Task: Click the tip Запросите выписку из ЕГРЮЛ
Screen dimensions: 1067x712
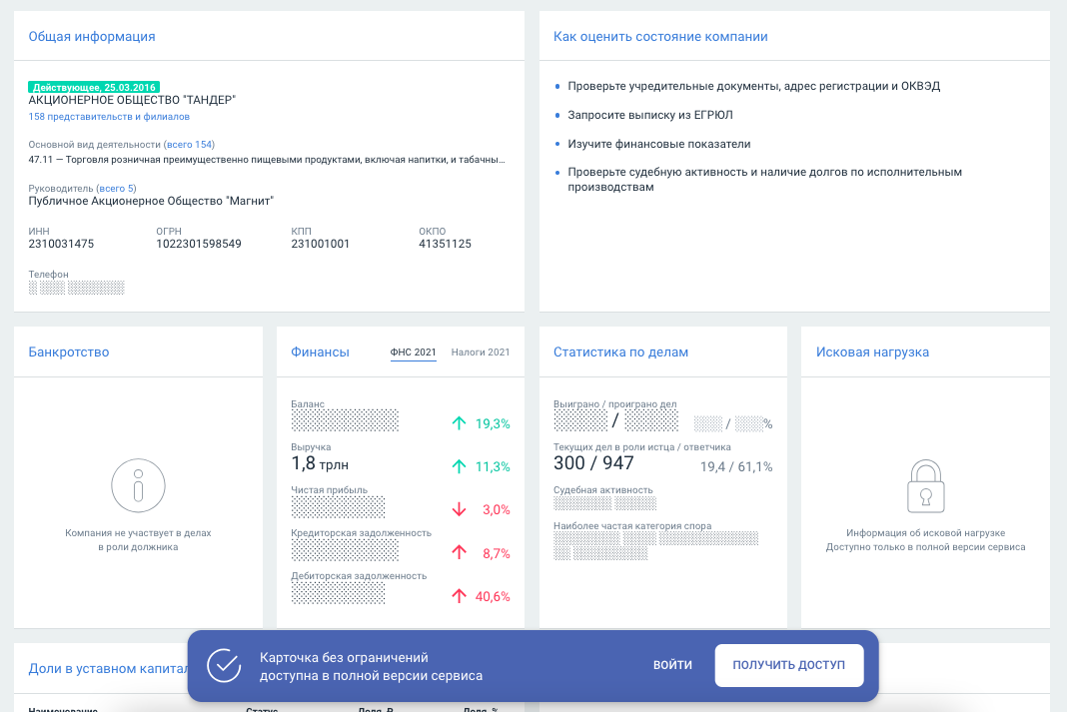Action: pyautogui.click(x=650, y=115)
